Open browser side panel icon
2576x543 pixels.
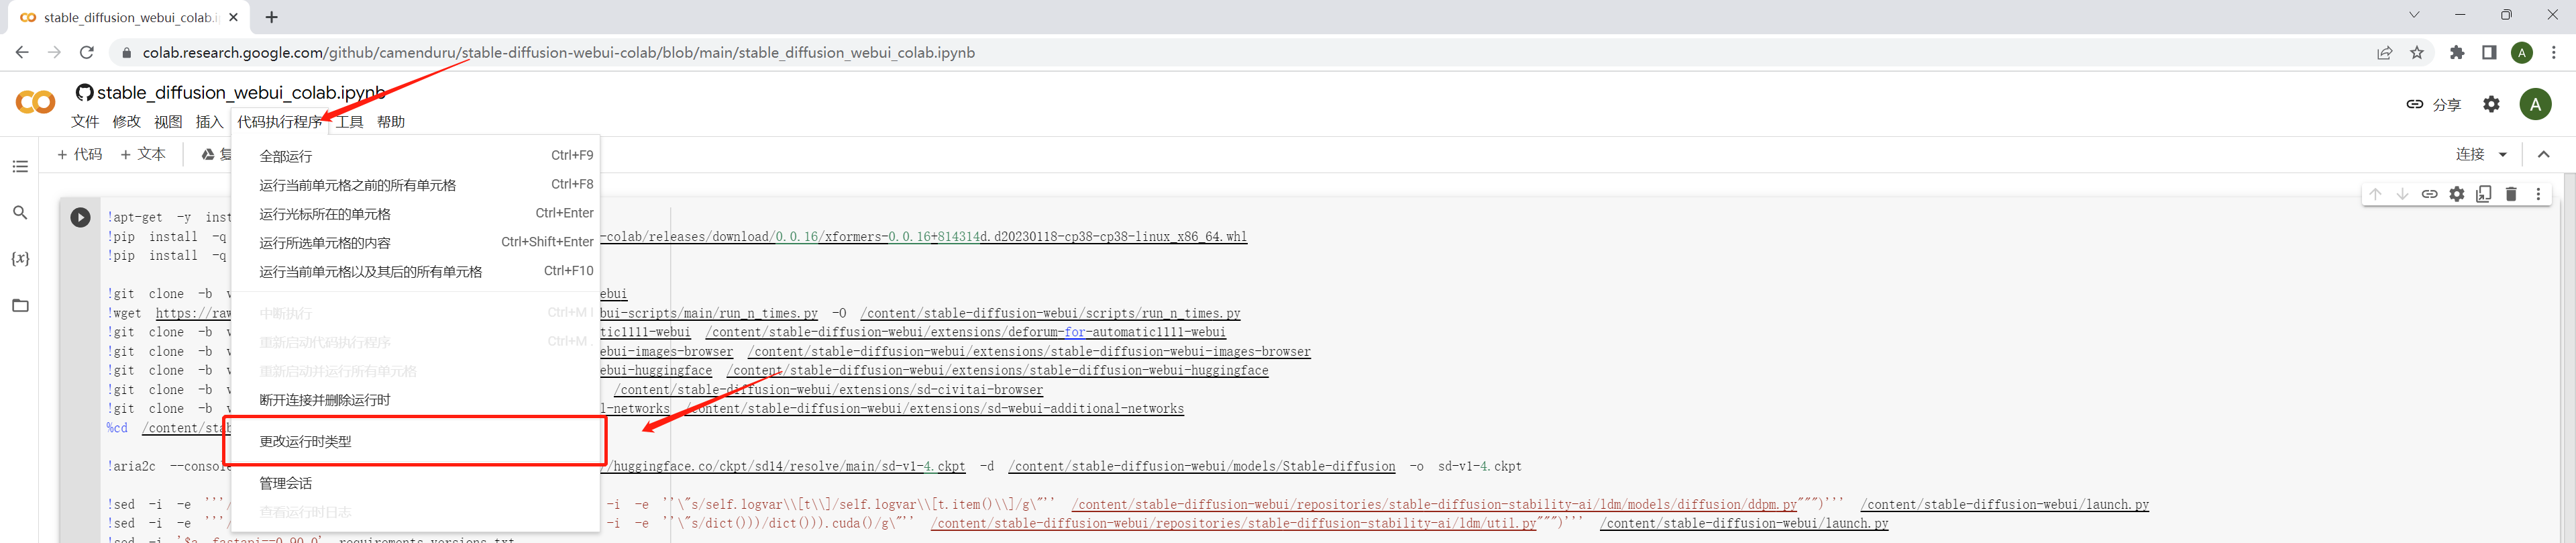point(2489,52)
